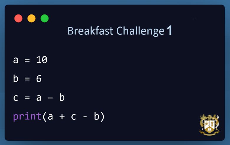Image resolution: width=230 pixels, height=145 pixels.
Task: Click the variable c inside print statement
Action: 73,117
